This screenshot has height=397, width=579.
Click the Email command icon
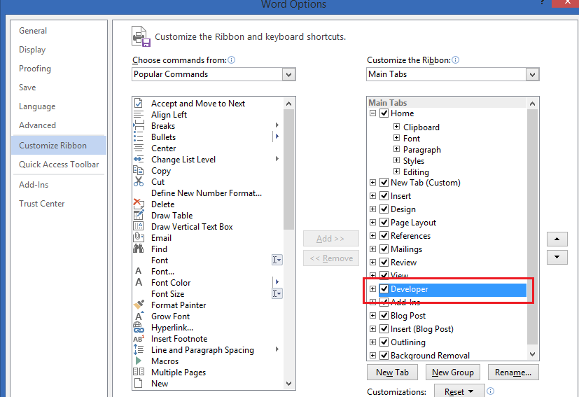coord(139,237)
